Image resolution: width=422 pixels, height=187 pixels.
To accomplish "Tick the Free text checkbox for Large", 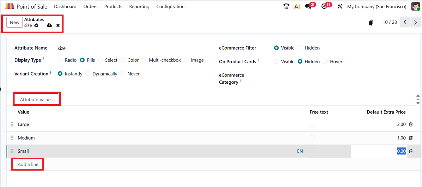I will 312,124.
